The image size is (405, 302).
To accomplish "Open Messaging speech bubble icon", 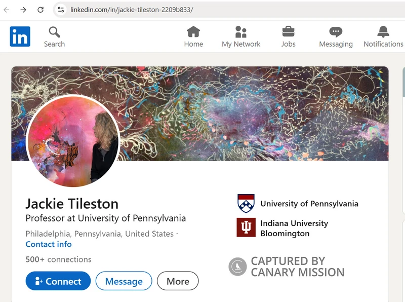I will (336, 32).
